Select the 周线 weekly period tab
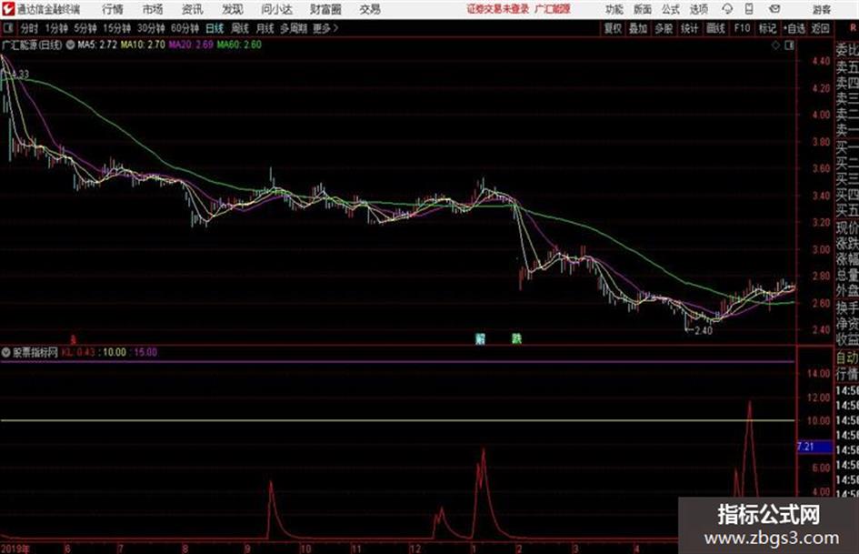Screen dimensions: 859x554 pyautogui.click(x=240, y=28)
